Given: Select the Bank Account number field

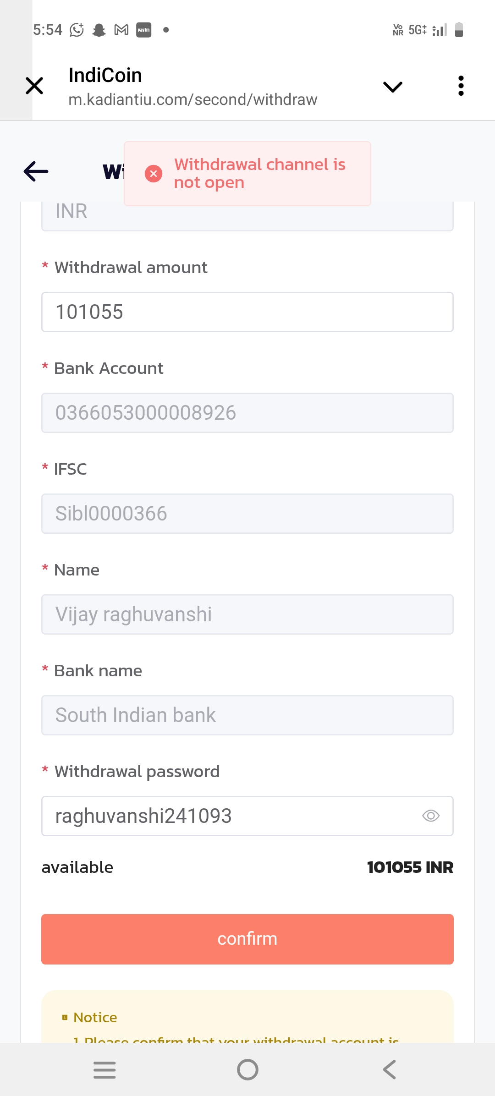Looking at the screenshot, I should pos(247,413).
